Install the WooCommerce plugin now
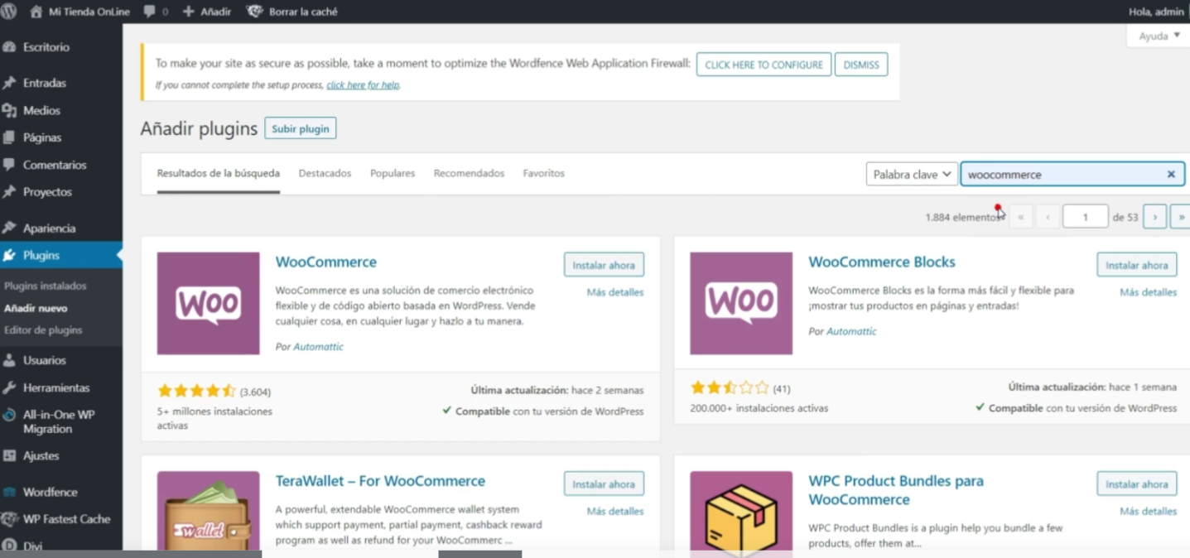This screenshot has width=1190, height=558. (604, 265)
